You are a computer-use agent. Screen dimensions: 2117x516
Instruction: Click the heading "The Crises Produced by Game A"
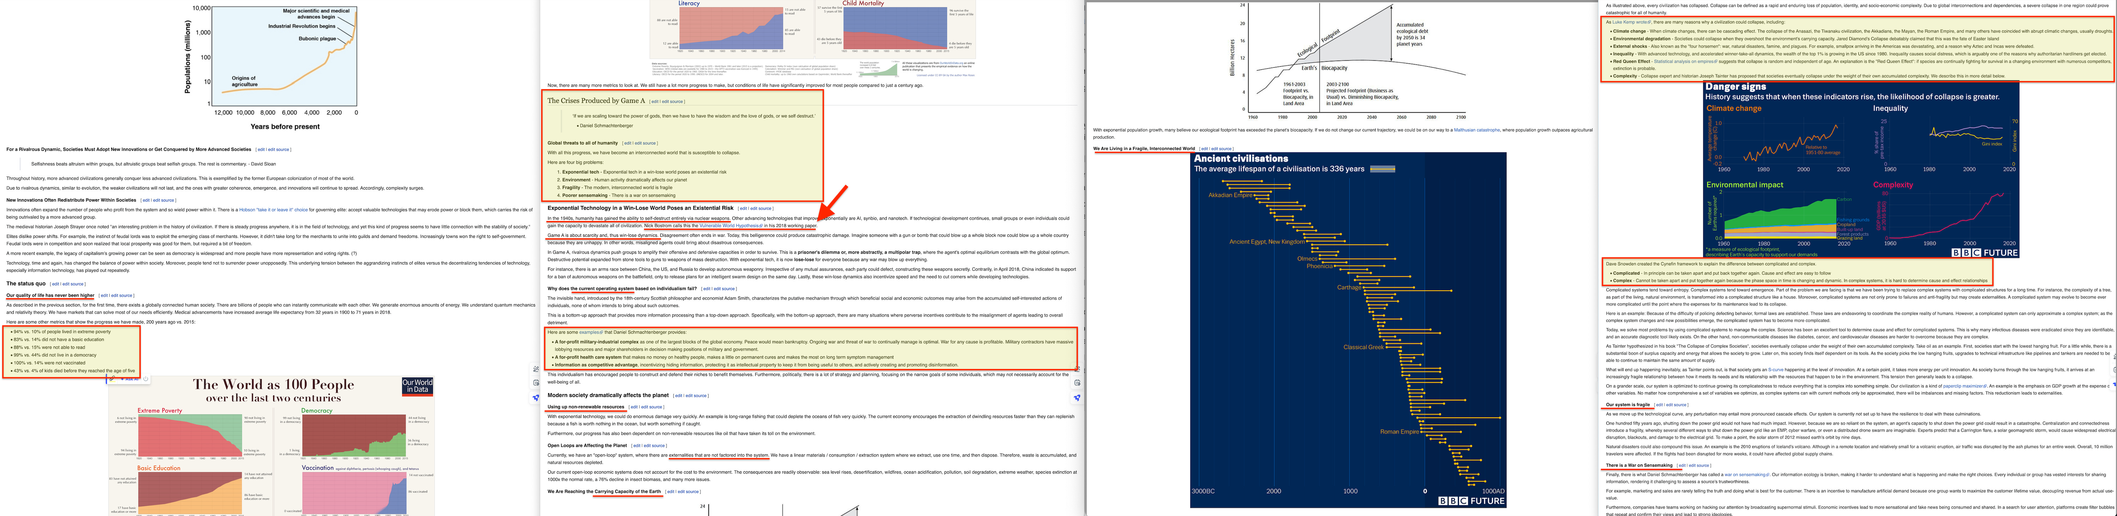click(x=597, y=101)
